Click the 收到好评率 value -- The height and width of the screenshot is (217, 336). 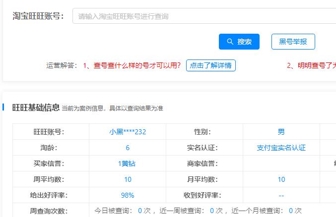click(x=281, y=196)
